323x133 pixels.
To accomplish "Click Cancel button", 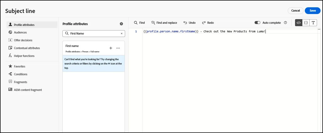I will click(295, 11).
